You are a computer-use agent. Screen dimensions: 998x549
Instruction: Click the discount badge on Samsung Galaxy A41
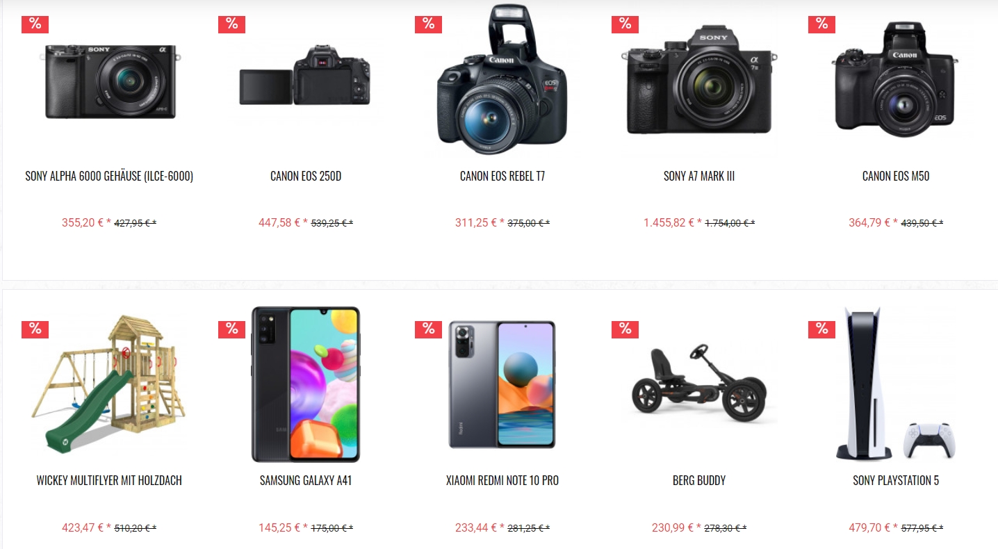click(231, 329)
